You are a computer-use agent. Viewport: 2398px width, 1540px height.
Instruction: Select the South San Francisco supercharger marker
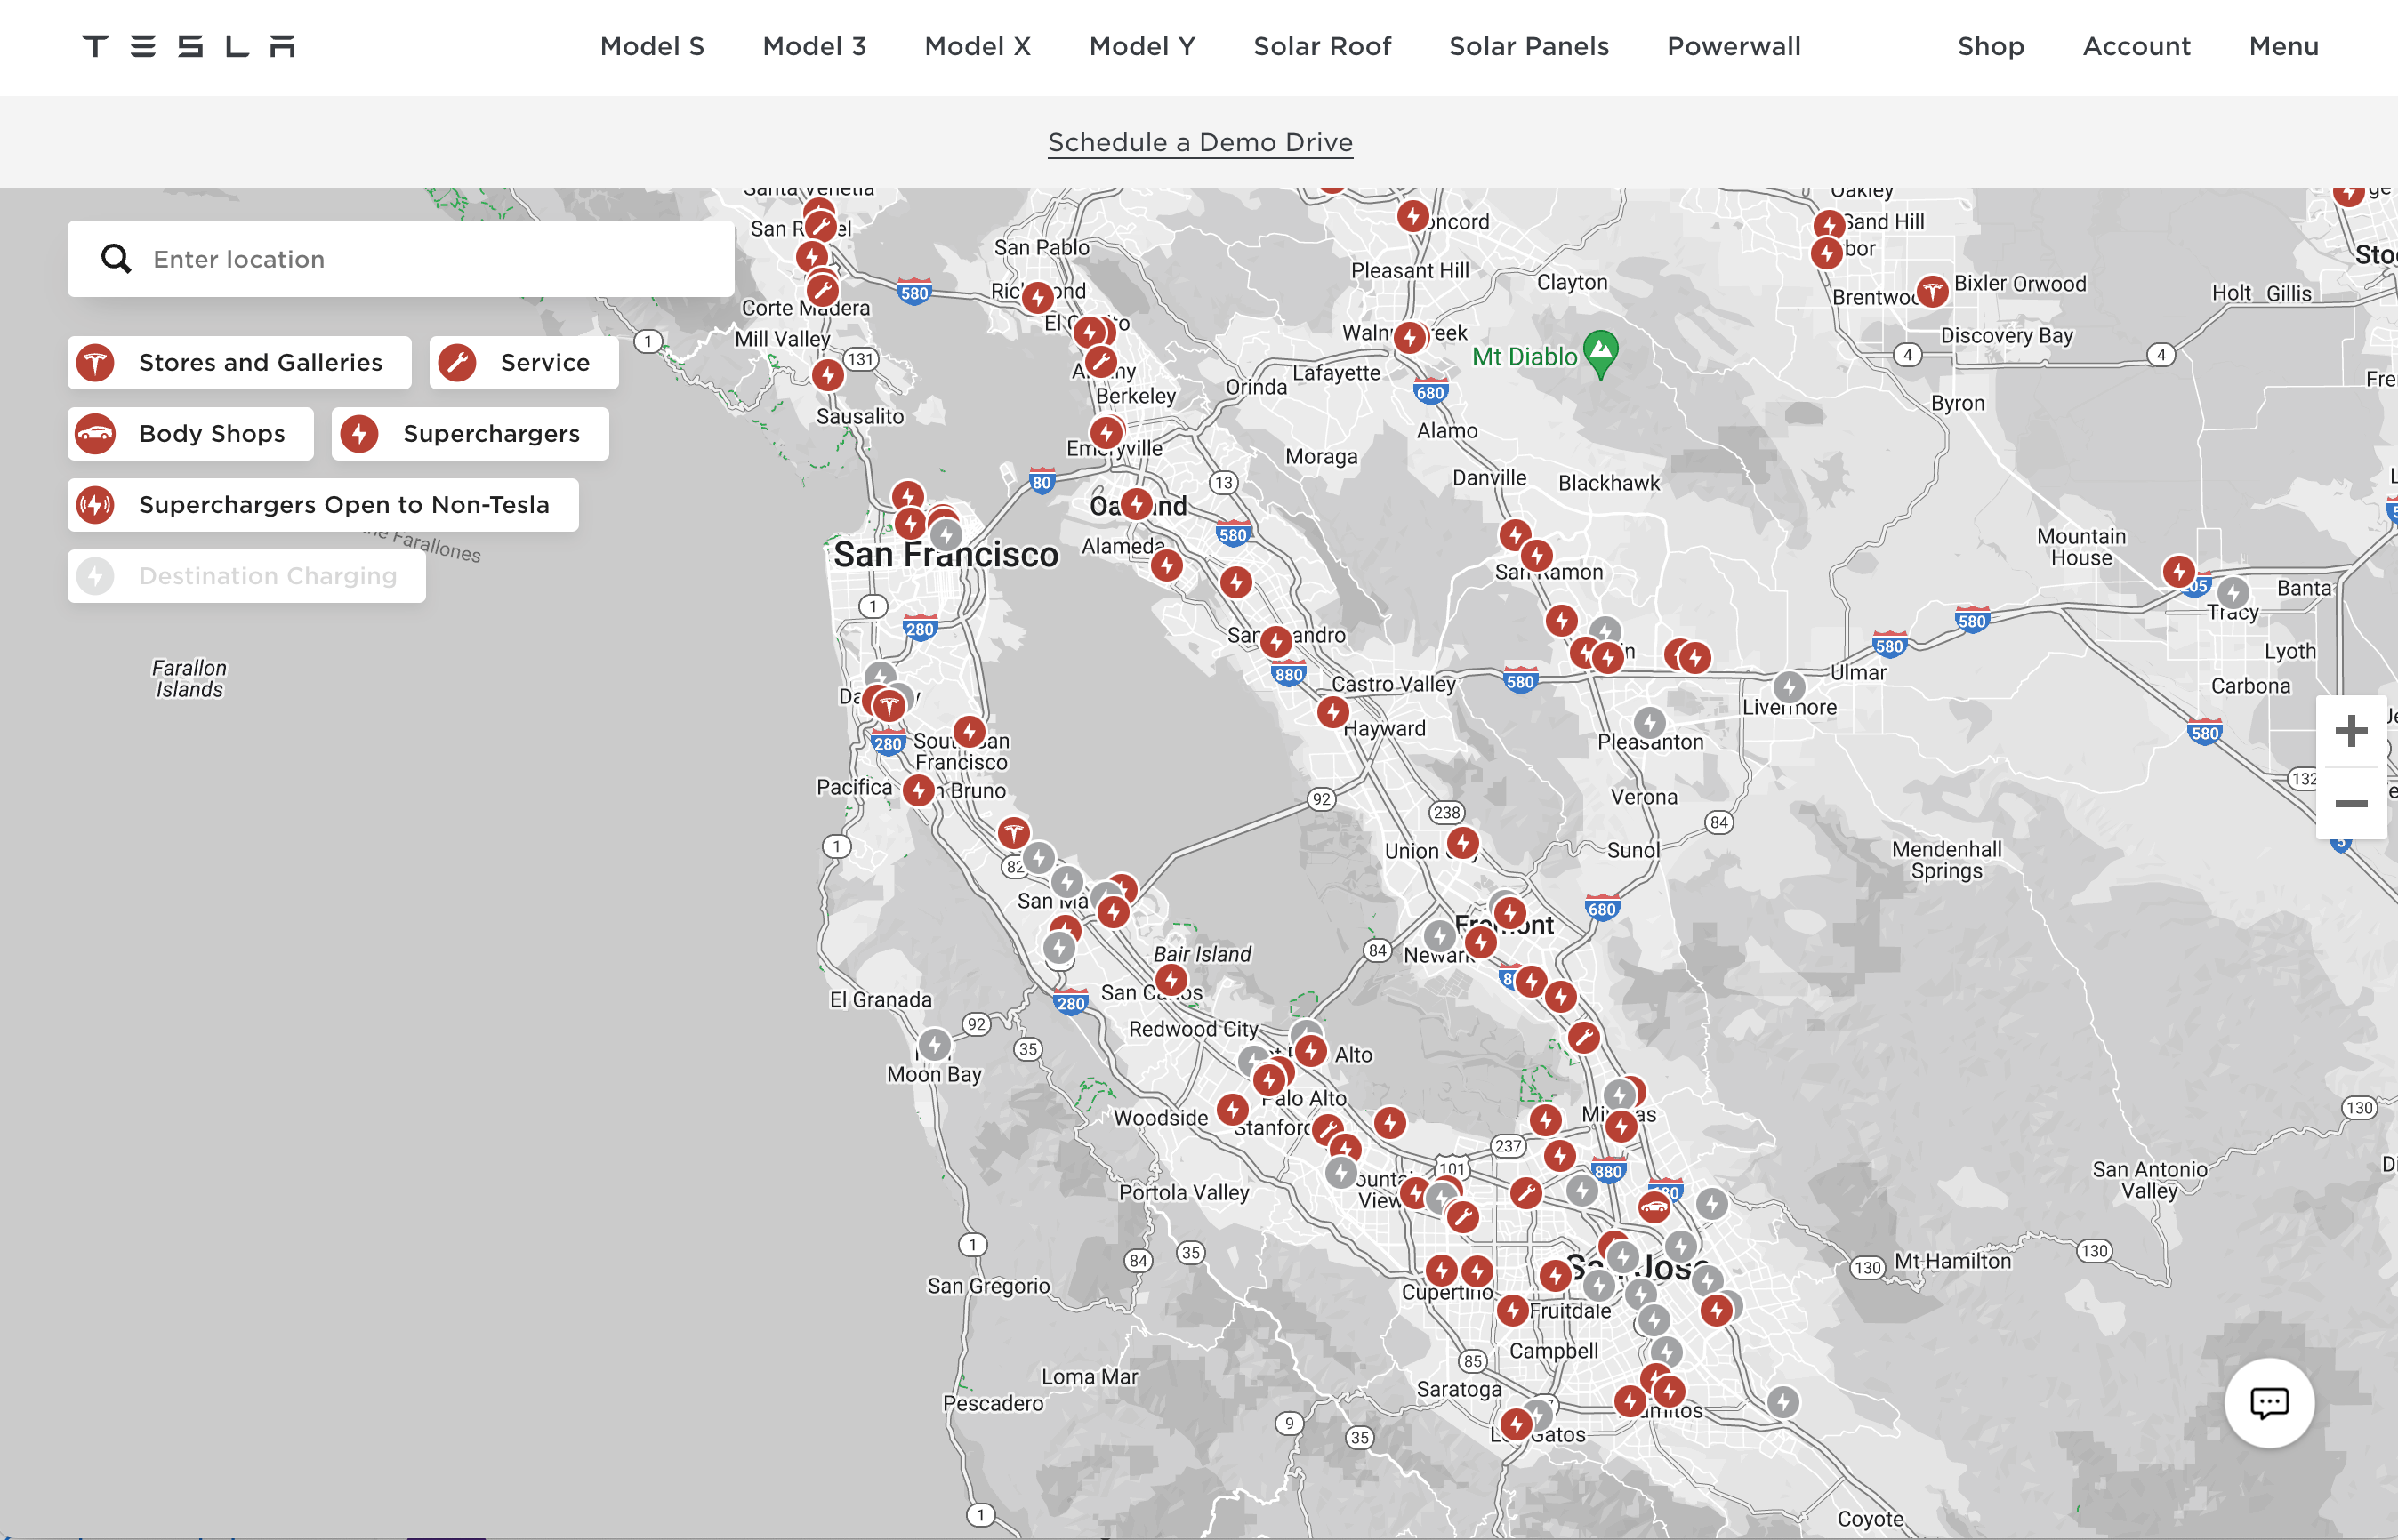(969, 731)
